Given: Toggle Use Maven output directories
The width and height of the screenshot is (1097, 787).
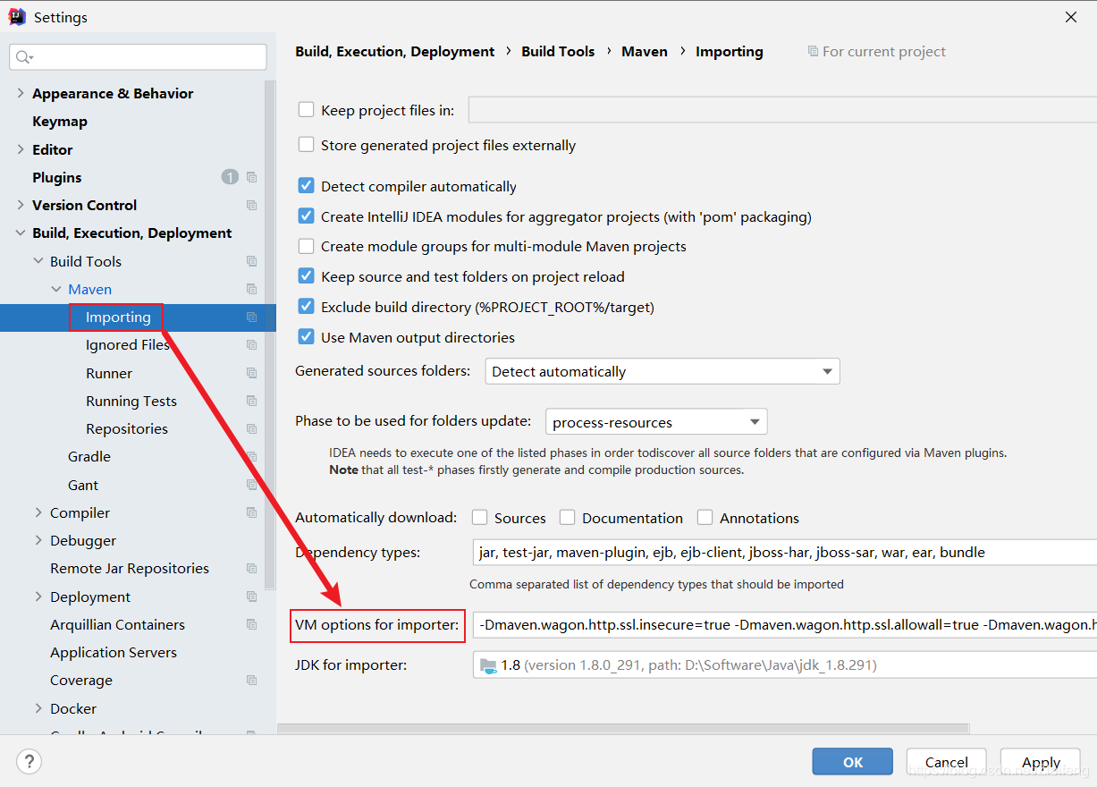Looking at the screenshot, I should click(x=307, y=337).
